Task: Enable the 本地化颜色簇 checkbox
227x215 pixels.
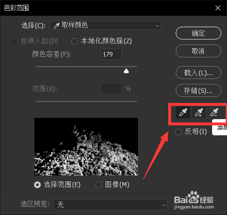Action: 75,41
